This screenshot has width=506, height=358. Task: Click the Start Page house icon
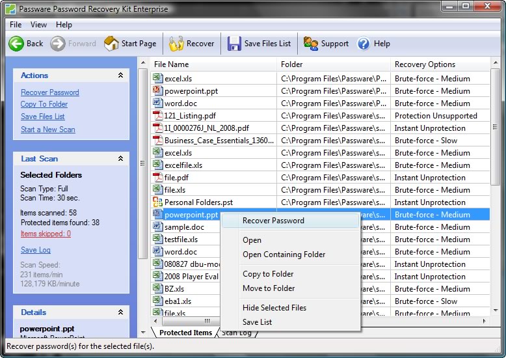[x=111, y=44]
